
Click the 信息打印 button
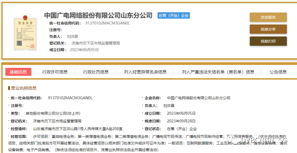[x=268, y=41]
